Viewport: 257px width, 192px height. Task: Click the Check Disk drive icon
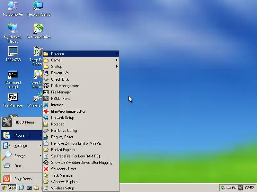(x=46, y=79)
